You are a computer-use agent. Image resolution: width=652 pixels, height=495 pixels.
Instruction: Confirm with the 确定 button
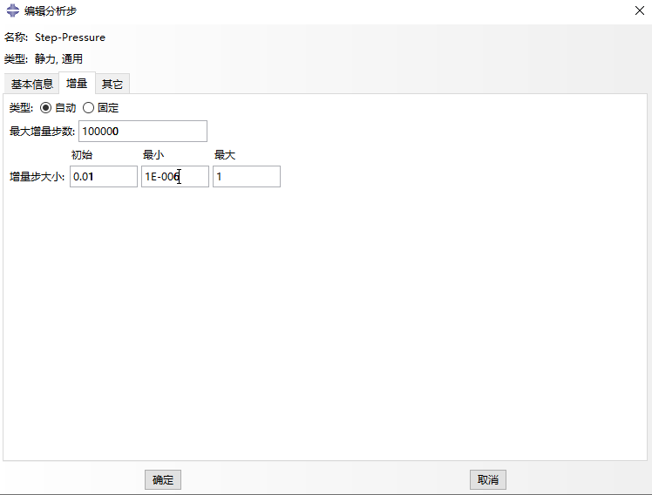coord(163,479)
